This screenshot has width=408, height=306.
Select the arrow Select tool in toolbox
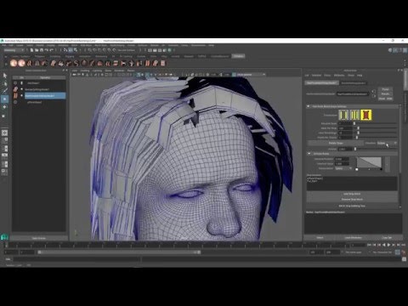[x=5, y=76]
